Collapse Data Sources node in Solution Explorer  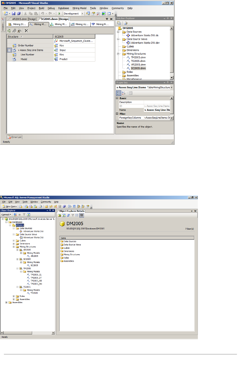[x=118, y=32]
